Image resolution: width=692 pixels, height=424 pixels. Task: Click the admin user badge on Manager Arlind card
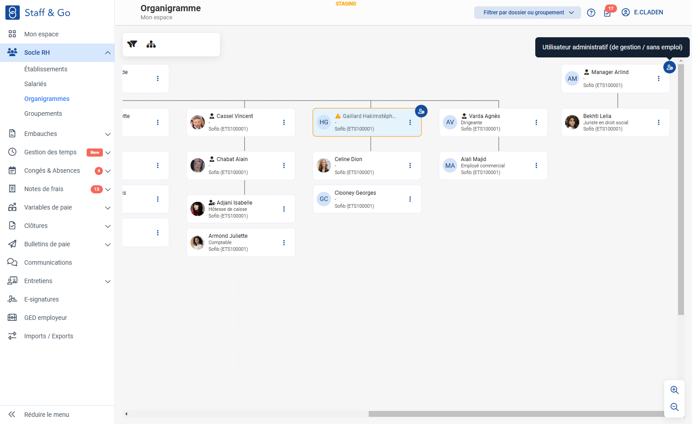670,67
